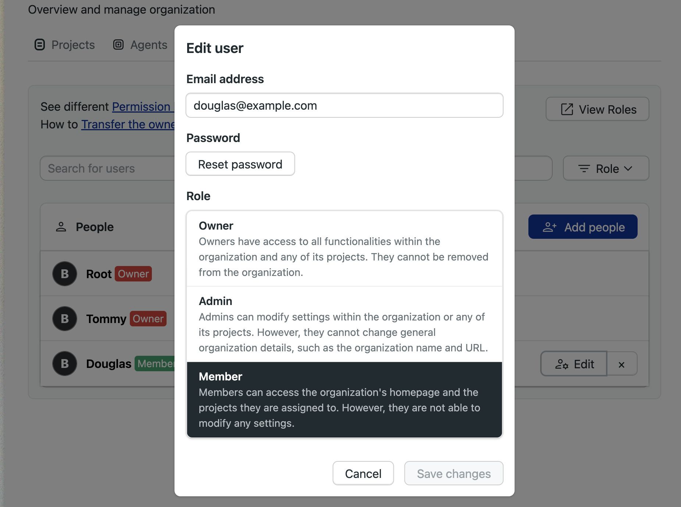Open the Projects tab

pyautogui.click(x=64, y=45)
